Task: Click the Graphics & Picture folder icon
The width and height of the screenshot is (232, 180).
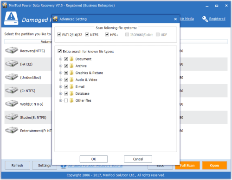Action: (x=71, y=73)
